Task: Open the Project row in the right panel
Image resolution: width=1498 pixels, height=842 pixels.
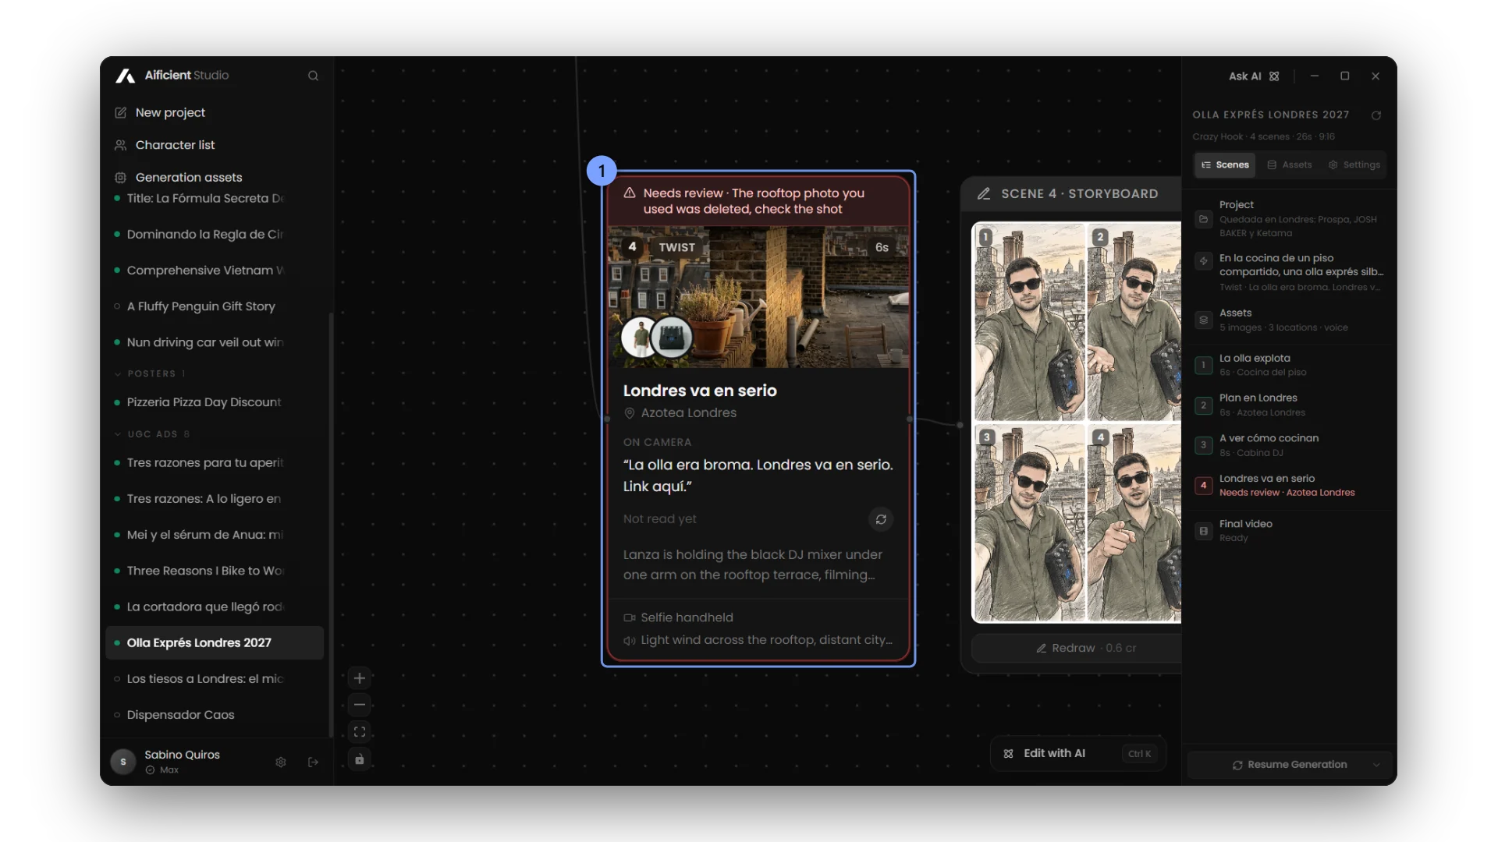Action: [x=1289, y=218]
